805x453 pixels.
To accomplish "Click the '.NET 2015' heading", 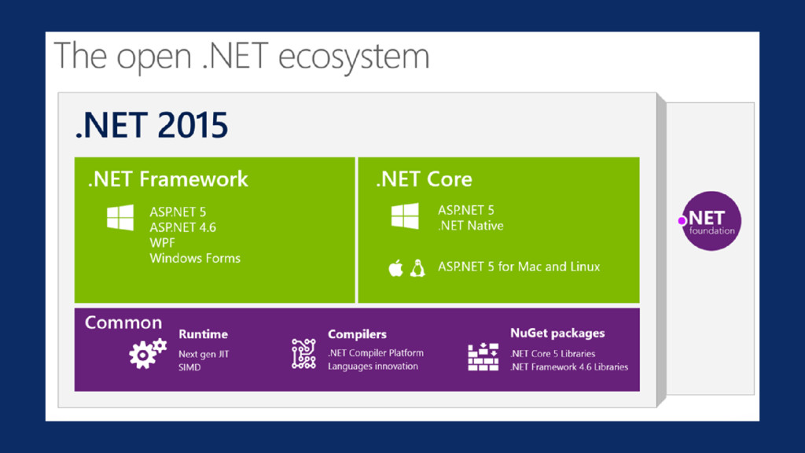I will (152, 125).
